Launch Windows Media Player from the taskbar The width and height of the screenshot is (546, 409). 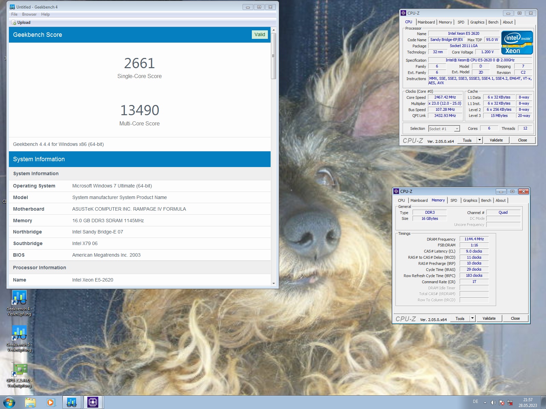click(x=51, y=402)
